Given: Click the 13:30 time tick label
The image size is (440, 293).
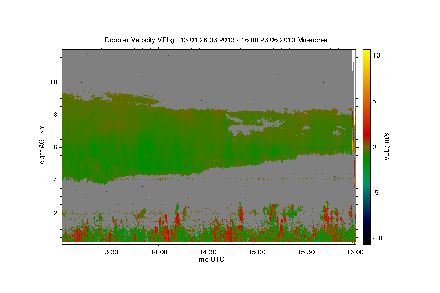Looking at the screenshot, I should pyautogui.click(x=109, y=252).
